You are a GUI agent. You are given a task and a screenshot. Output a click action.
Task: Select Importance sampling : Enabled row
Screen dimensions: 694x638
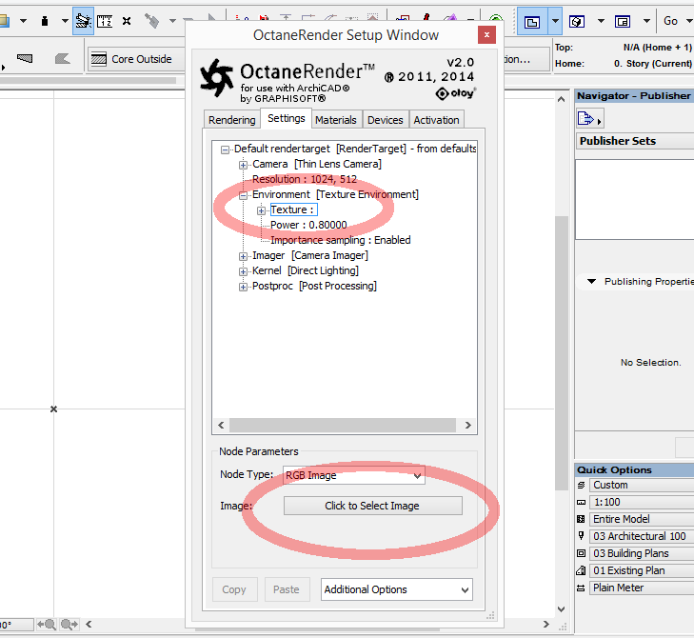(341, 240)
